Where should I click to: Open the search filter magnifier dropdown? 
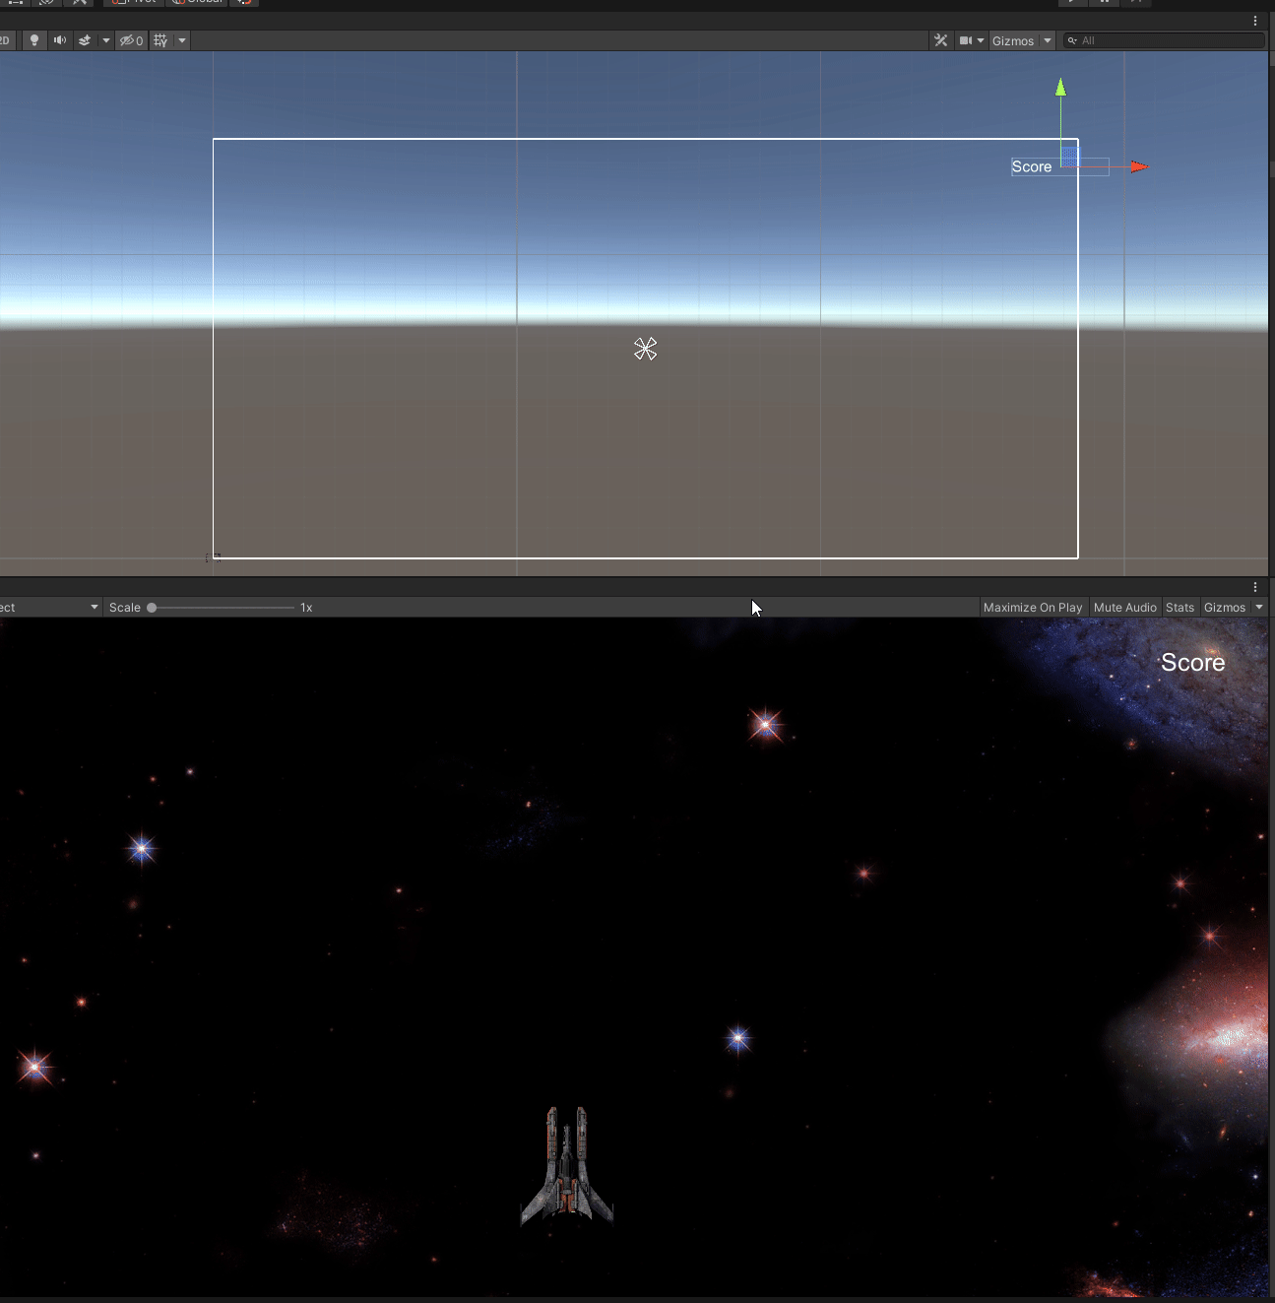point(1072,40)
